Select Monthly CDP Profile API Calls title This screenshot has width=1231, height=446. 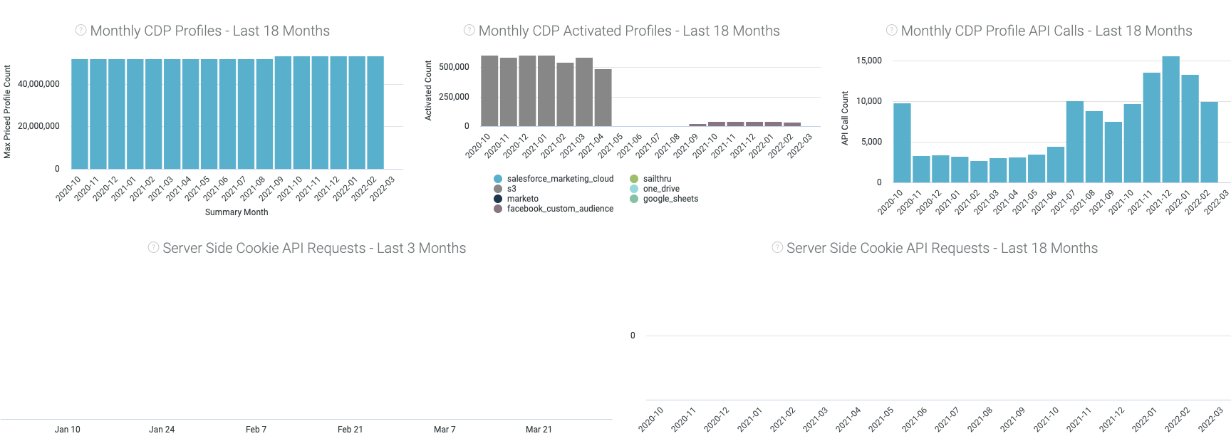1046,31
